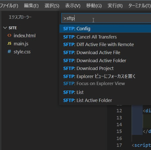This screenshot has height=150, width=151.
Task: Choose SFTP: Explorer ビューにフォーカスを置く
Action: point(105,76)
